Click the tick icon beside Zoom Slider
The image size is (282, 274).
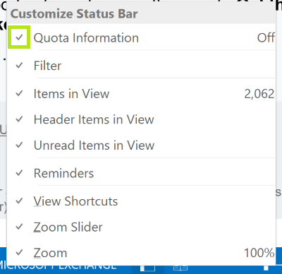click(x=19, y=227)
